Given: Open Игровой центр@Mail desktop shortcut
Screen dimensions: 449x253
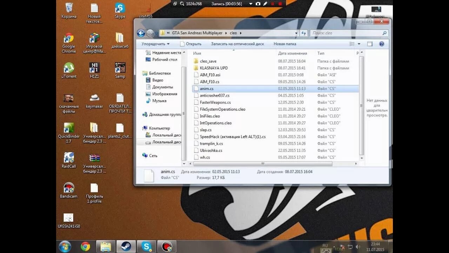Looking at the screenshot, I should coord(94,43).
